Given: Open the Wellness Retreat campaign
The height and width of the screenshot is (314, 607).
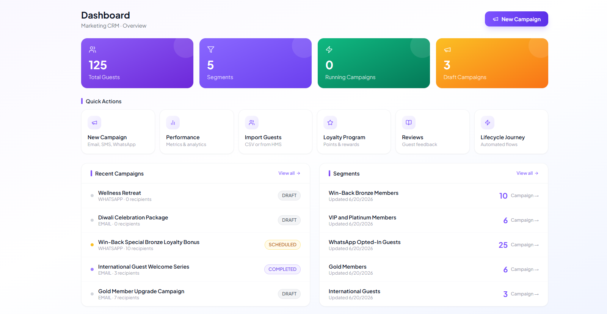Looking at the screenshot, I should tap(196, 196).
